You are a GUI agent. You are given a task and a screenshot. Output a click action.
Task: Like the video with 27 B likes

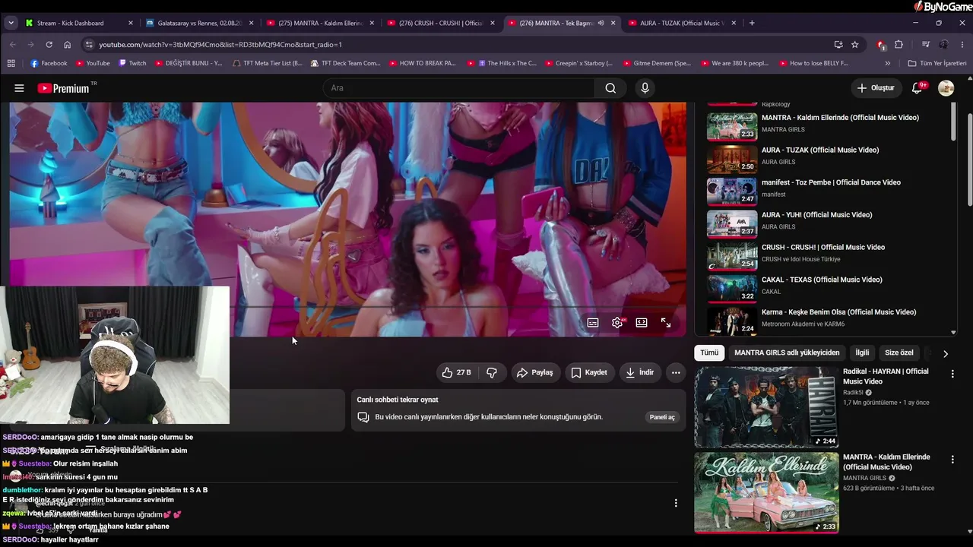pos(456,372)
